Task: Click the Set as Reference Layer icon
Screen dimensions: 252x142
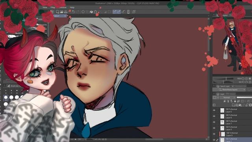Action: pyautogui.click(x=228, y=101)
